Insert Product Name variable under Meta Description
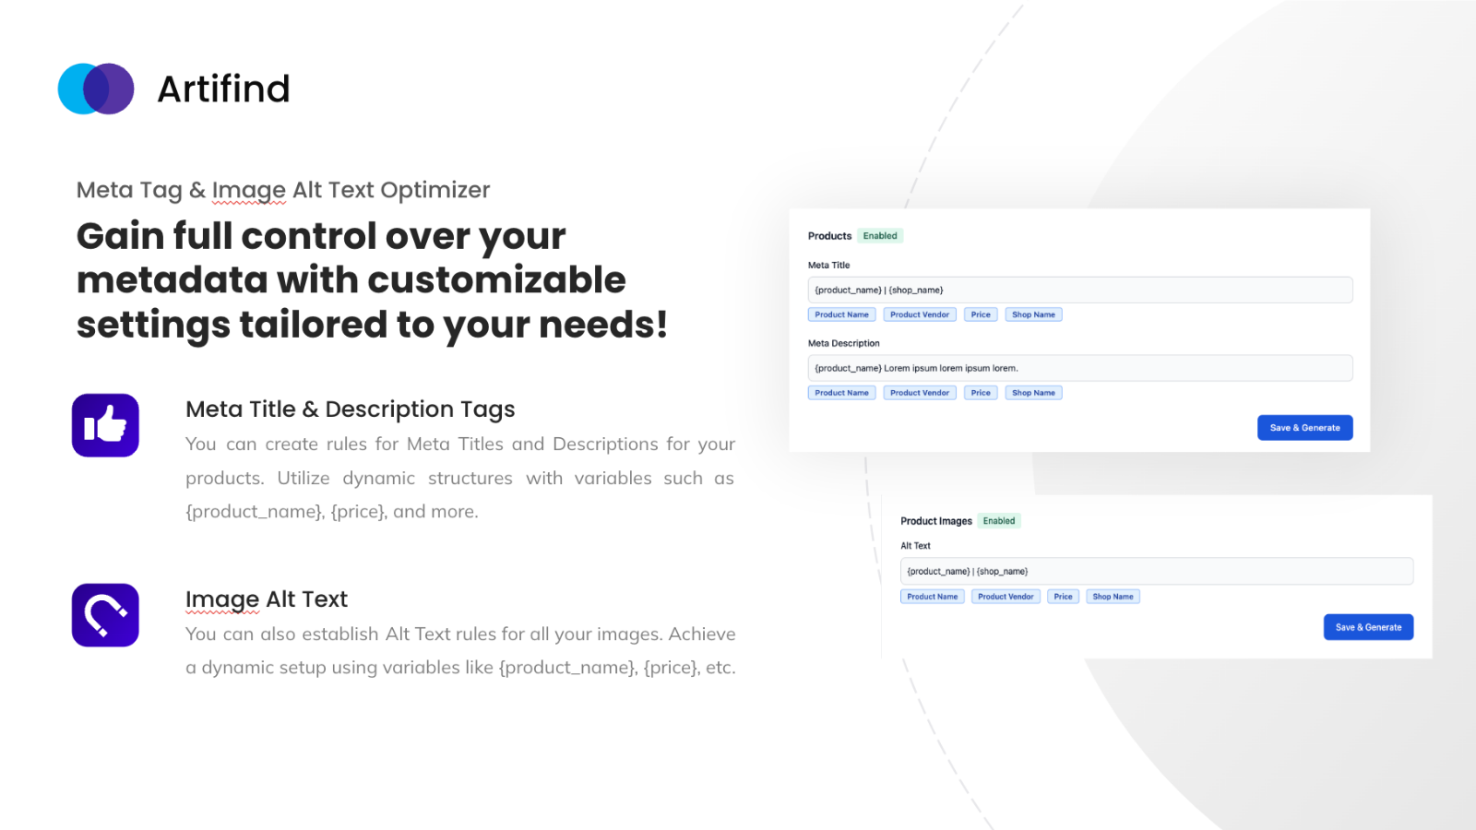The width and height of the screenshot is (1476, 830). (x=842, y=393)
